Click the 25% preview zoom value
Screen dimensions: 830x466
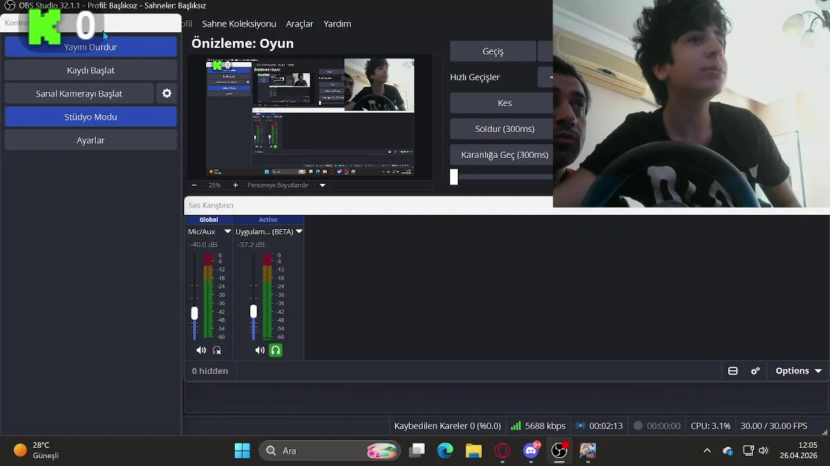pyautogui.click(x=215, y=185)
